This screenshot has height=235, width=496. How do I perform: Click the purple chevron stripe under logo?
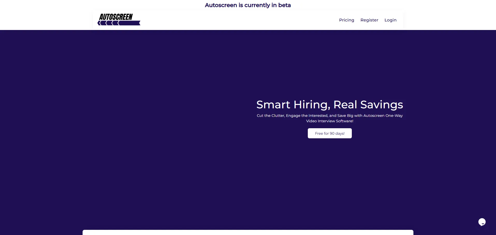(x=129, y=23)
